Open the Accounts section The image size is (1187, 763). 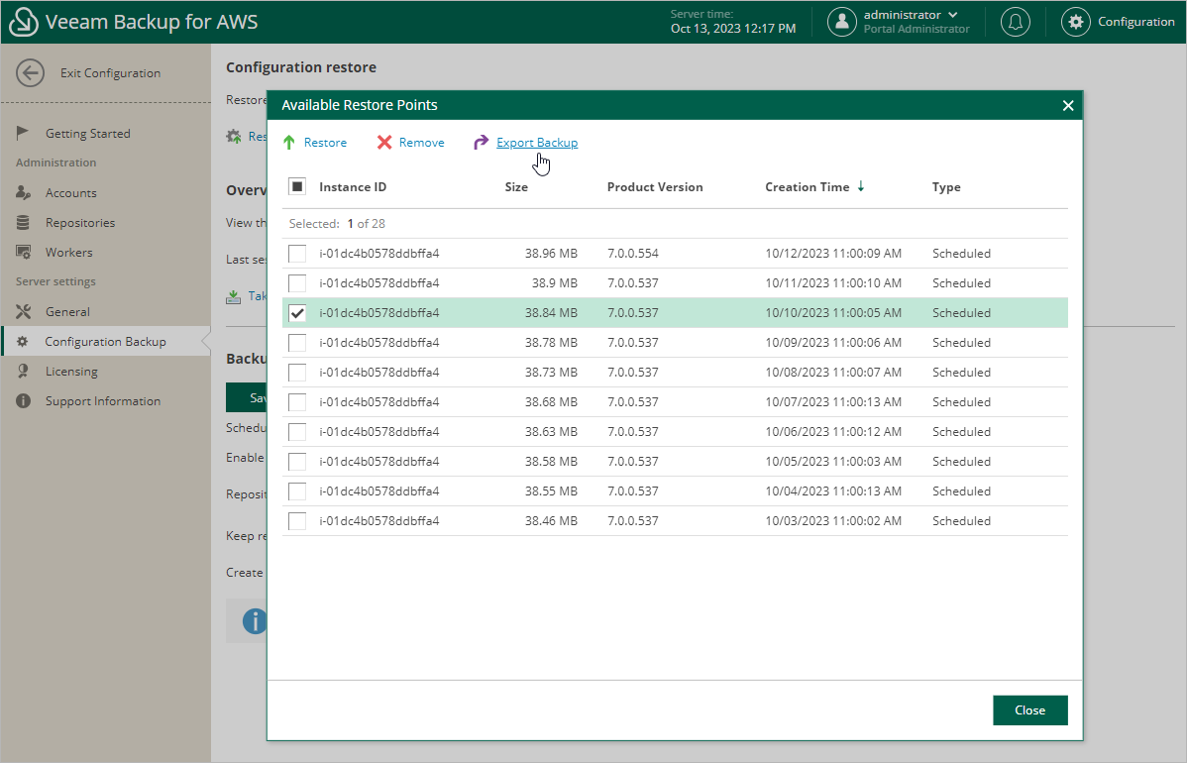[x=71, y=193]
